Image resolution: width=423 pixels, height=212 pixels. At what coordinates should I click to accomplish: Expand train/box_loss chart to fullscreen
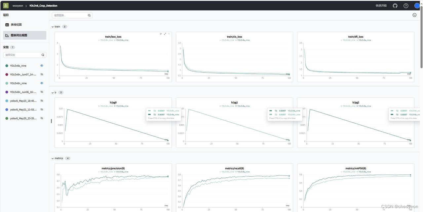(165, 34)
